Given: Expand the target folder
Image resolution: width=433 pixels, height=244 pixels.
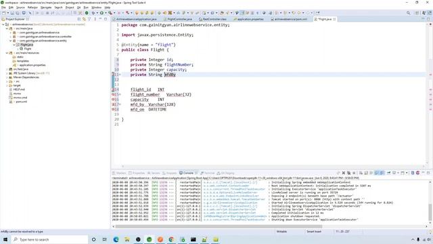Looking at the screenshot, I should click(x=7, y=85).
